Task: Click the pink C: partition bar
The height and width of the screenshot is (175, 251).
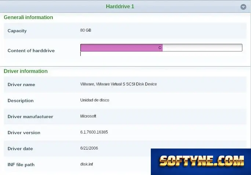Action: coord(121,48)
